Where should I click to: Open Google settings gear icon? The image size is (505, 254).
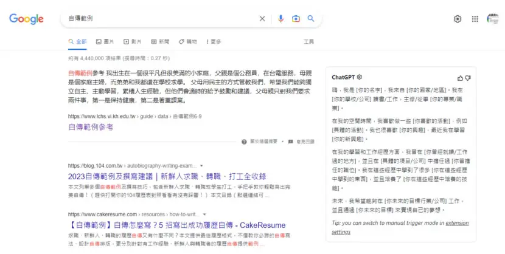[458, 19]
